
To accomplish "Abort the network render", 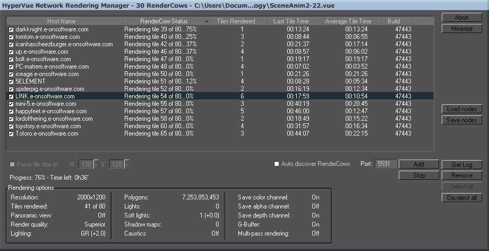I will 462,18.
